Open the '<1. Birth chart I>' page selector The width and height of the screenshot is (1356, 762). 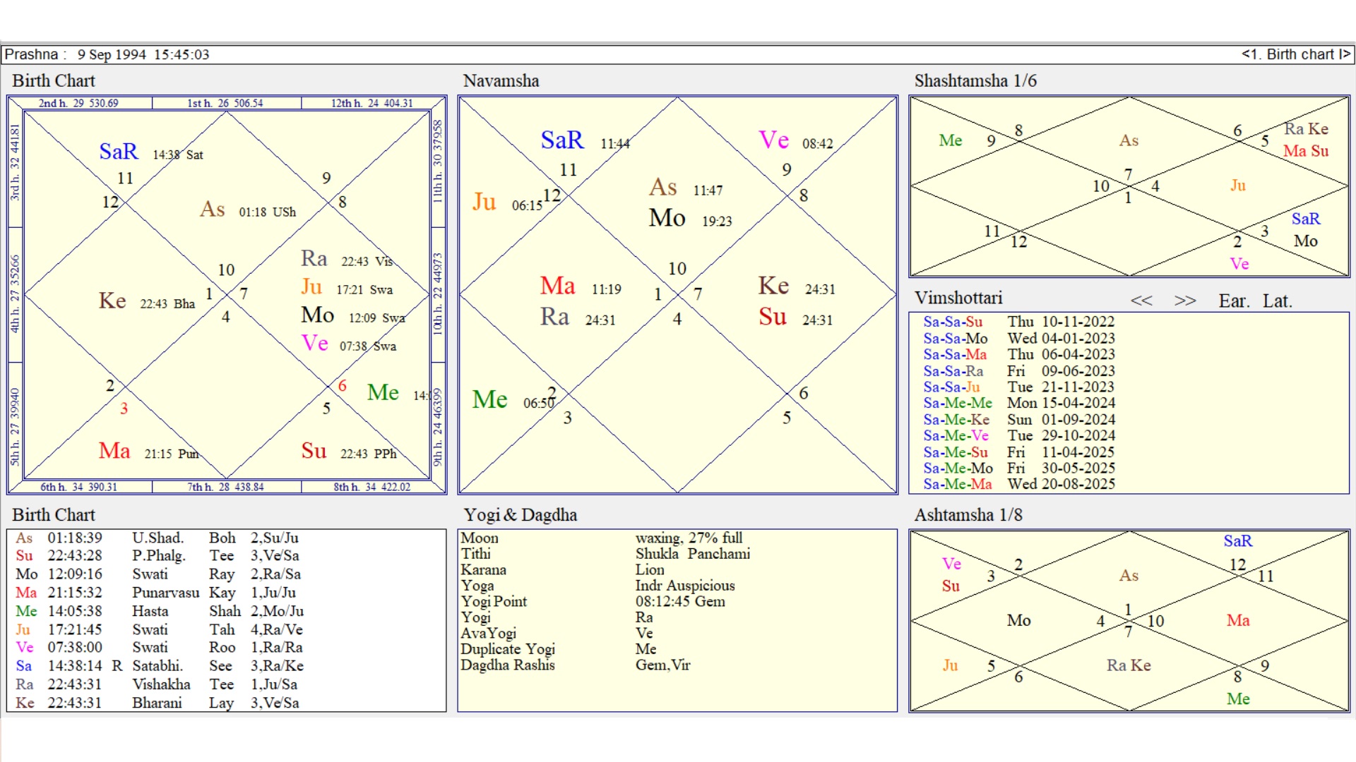pos(1296,54)
